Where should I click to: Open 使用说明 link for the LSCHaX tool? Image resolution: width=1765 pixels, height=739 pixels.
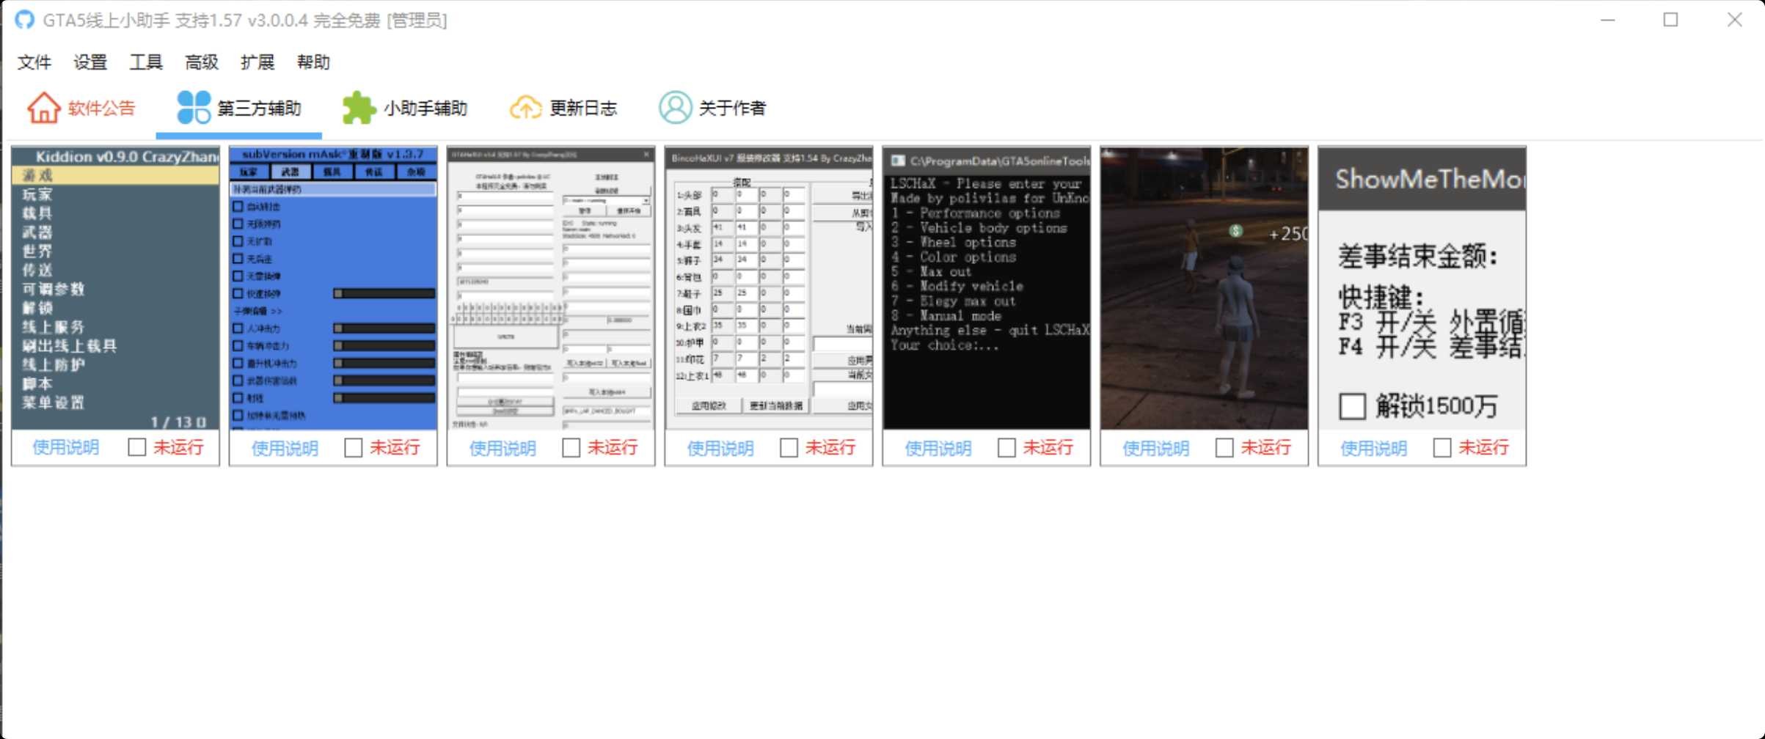coord(938,448)
